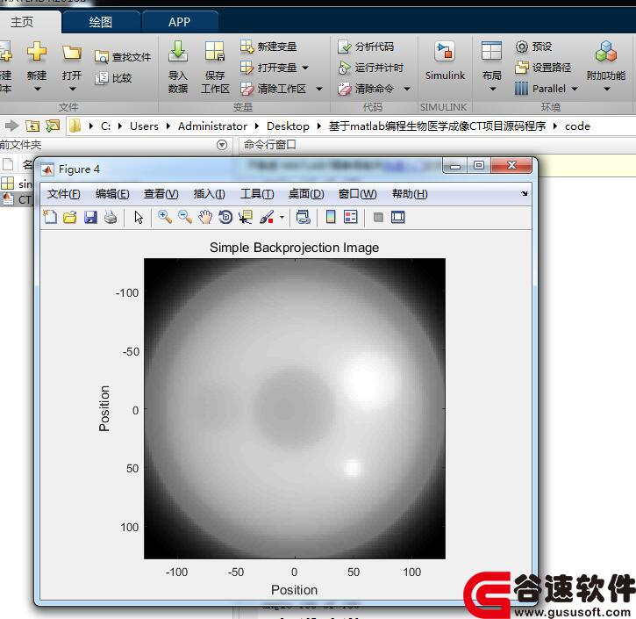
Task: Expand the Parallel dropdown arrow
Action: (575, 89)
